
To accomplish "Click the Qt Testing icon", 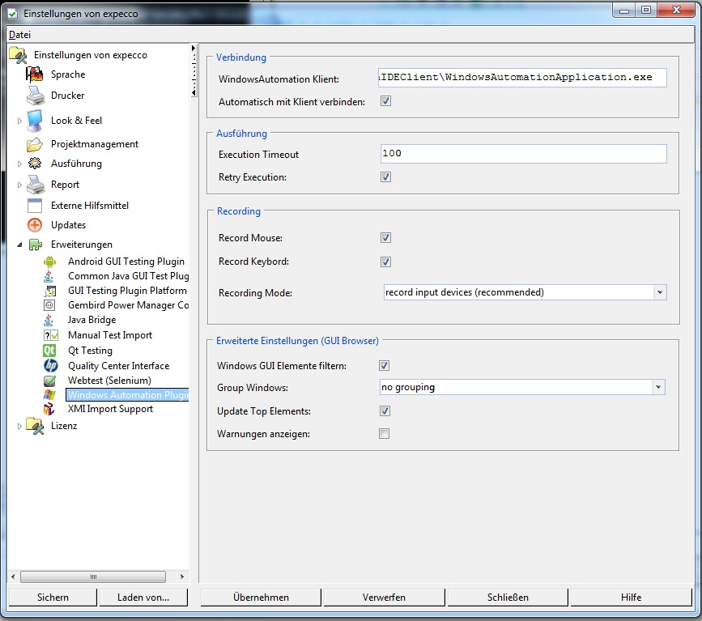I will tap(49, 351).
